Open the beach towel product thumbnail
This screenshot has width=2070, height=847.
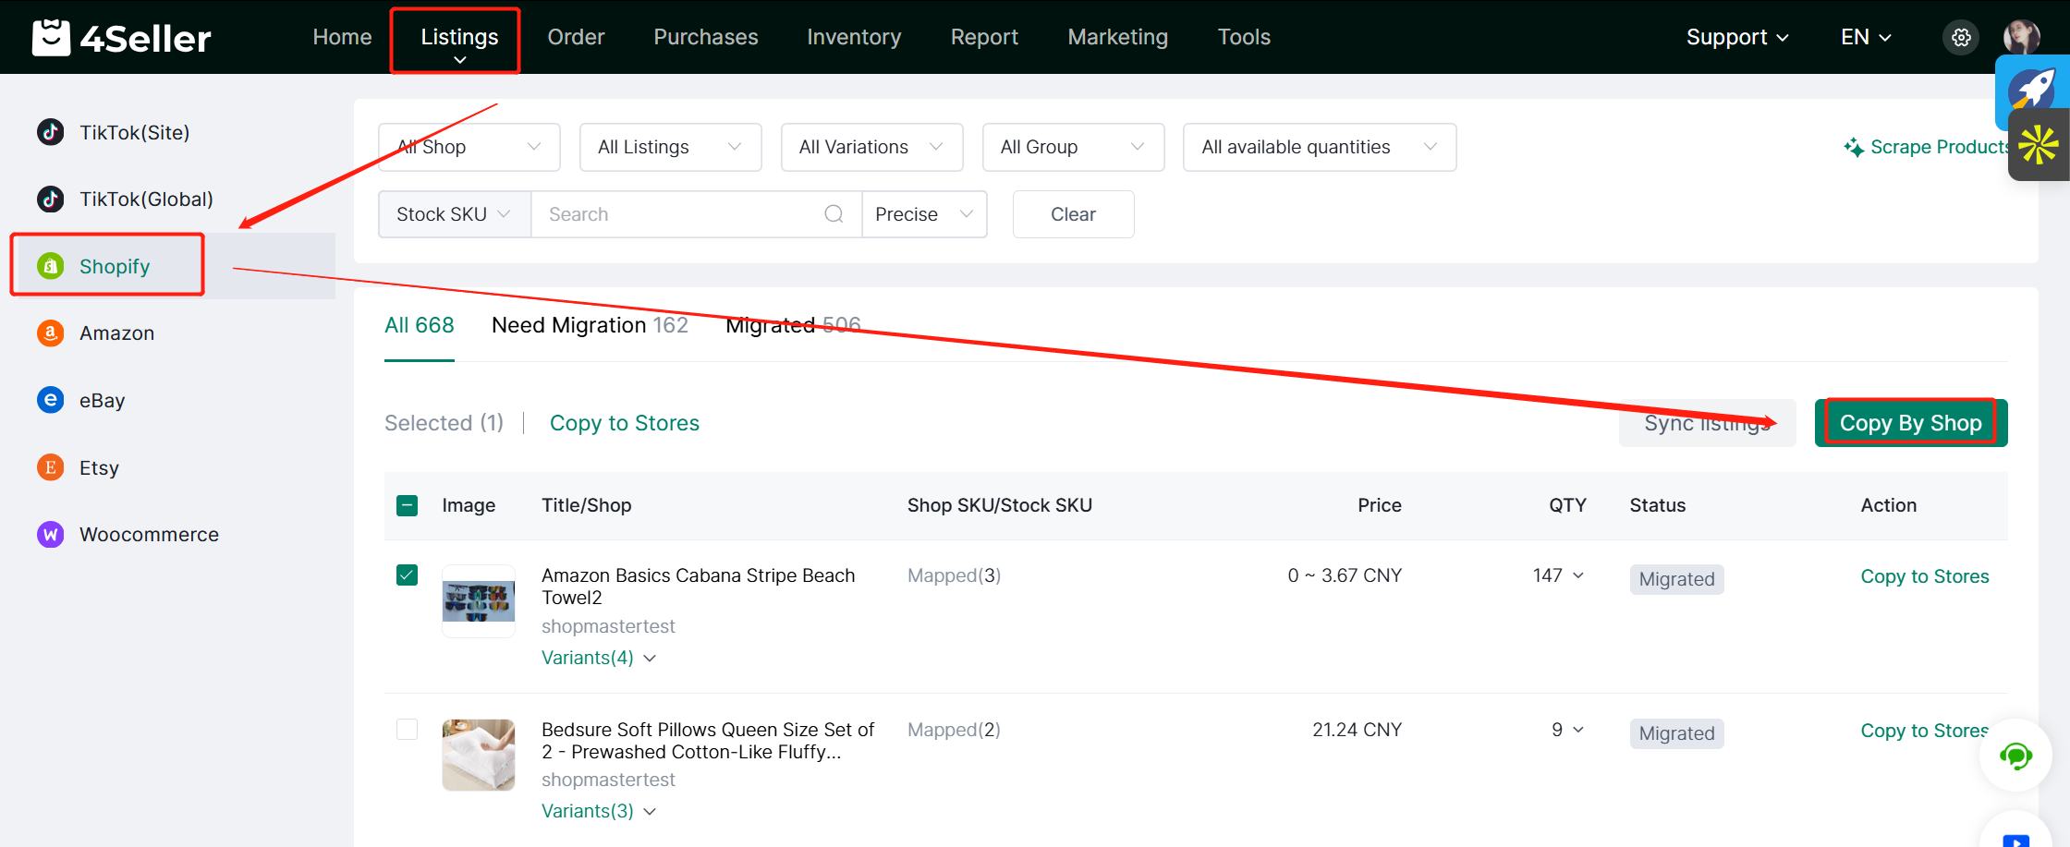coord(479,601)
